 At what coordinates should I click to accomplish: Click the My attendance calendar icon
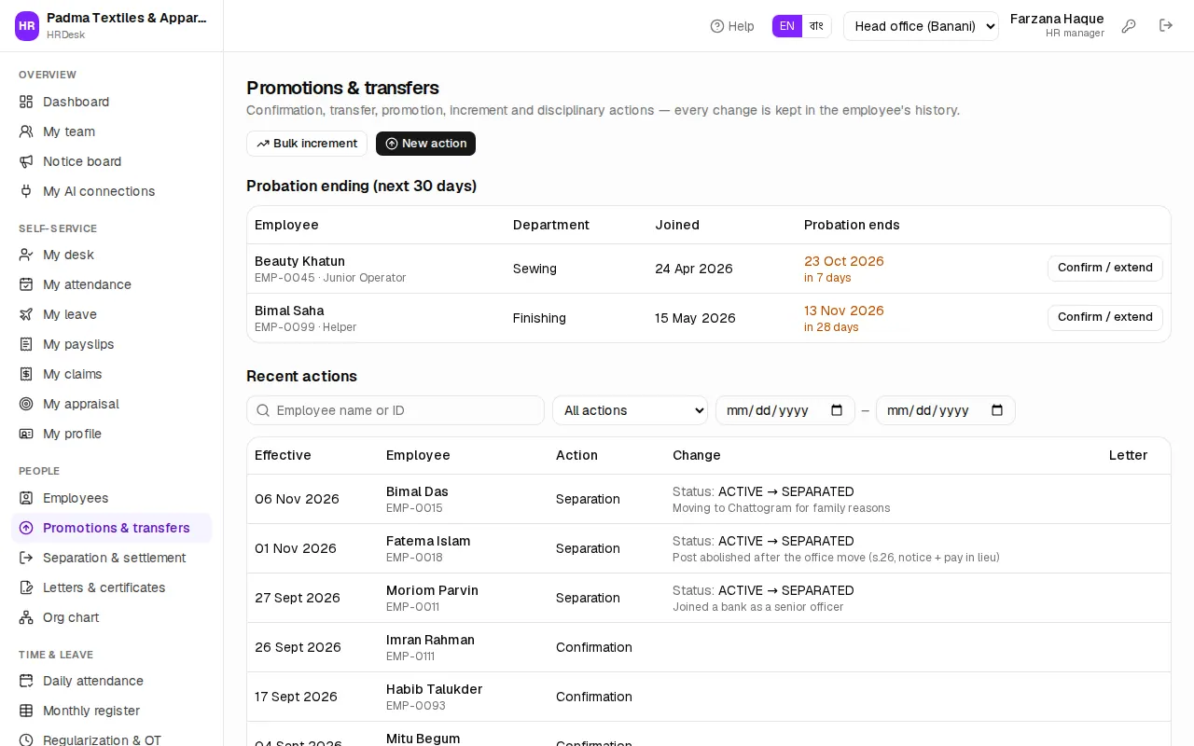26,284
